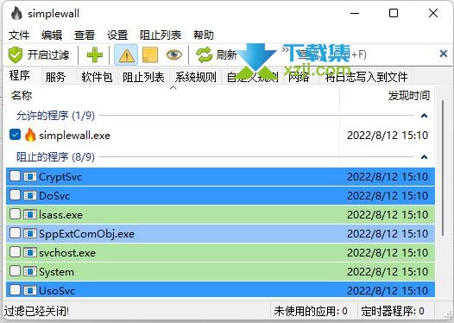Collapse the allowed programs group arrow
This screenshot has width=454, height=323.
(x=424, y=116)
